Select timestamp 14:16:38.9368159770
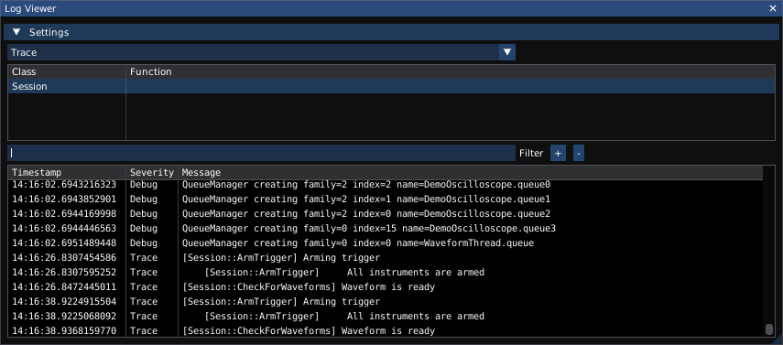Image resolution: width=783 pixels, height=345 pixels. tap(64, 331)
